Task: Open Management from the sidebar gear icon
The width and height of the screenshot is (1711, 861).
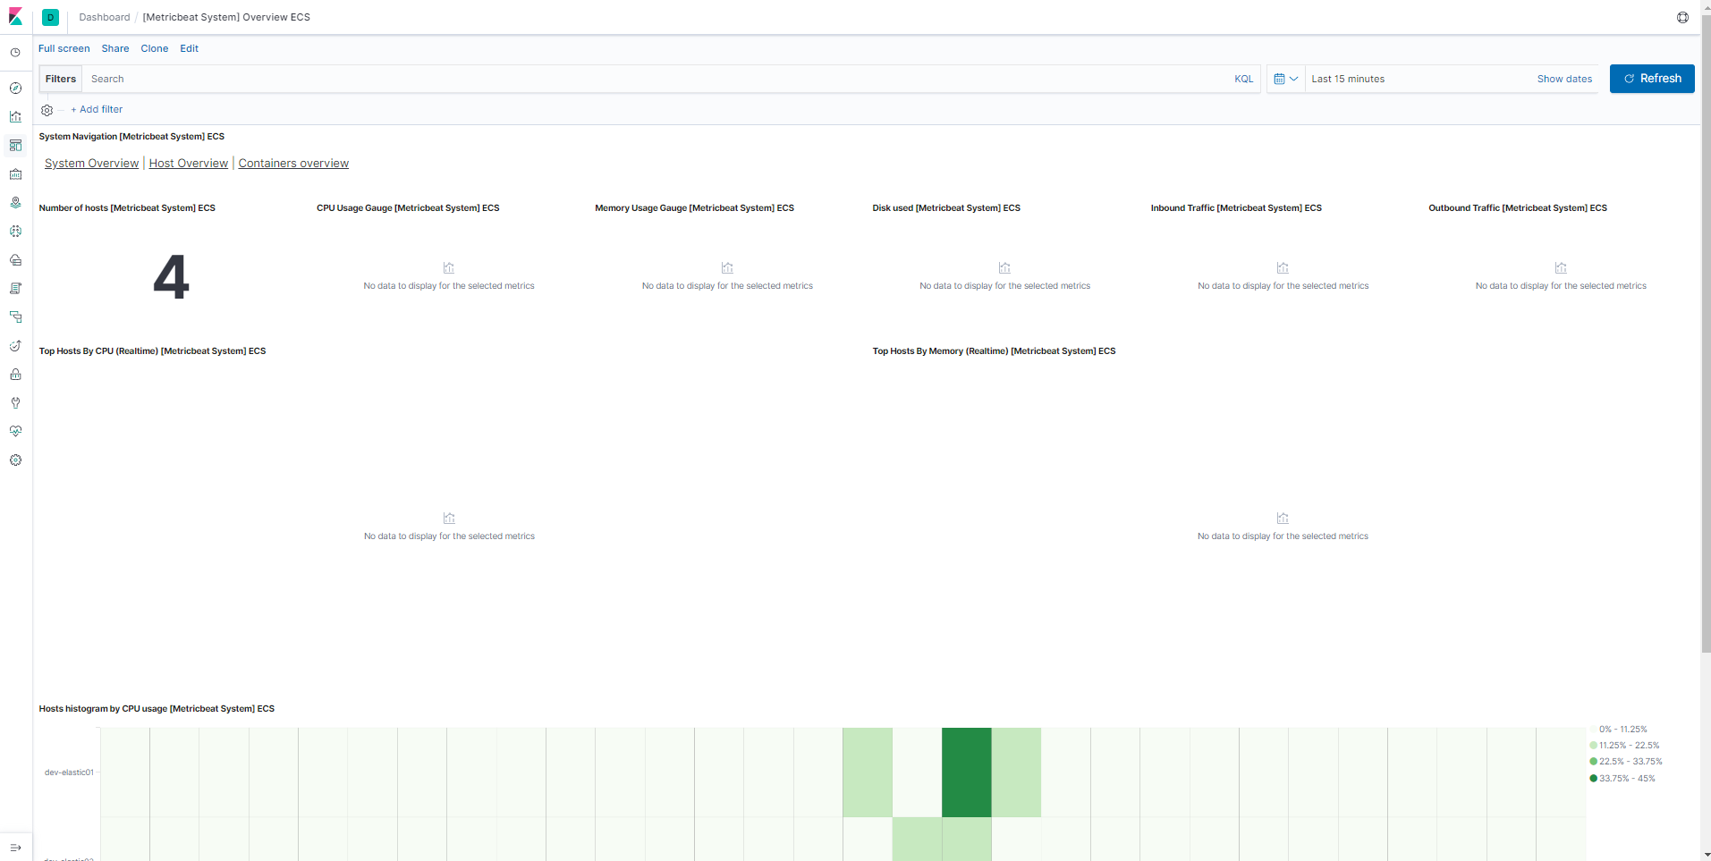Action: (x=15, y=460)
